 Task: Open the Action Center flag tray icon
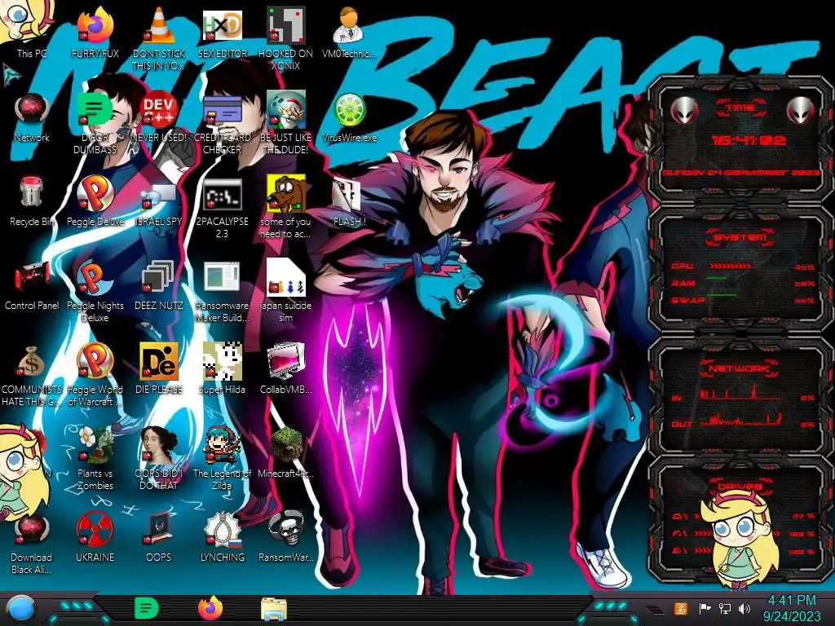(x=704, y=608)
